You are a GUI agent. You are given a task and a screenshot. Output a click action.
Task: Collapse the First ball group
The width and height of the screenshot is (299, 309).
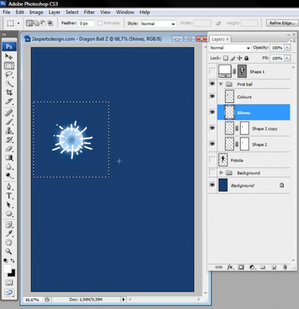221,84
